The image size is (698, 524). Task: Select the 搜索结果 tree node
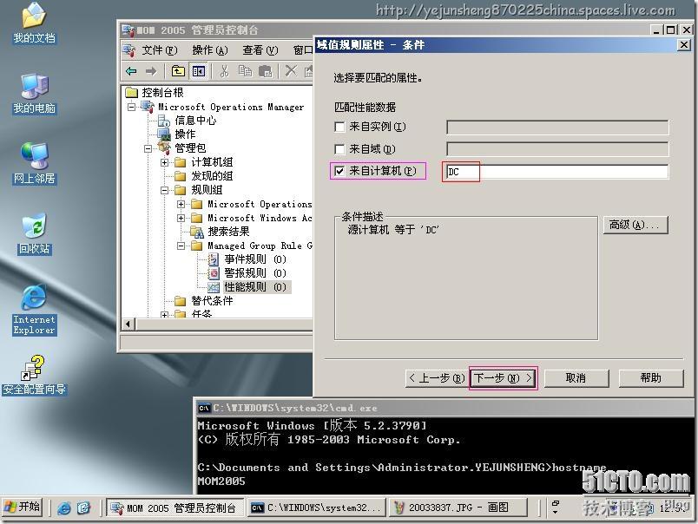(228, 232)
